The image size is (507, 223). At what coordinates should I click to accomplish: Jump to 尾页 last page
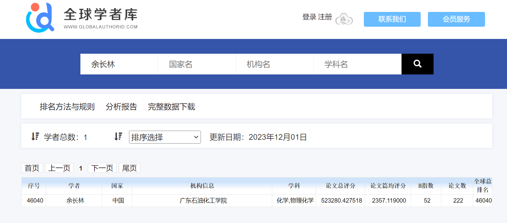click(x=129, y=168)
